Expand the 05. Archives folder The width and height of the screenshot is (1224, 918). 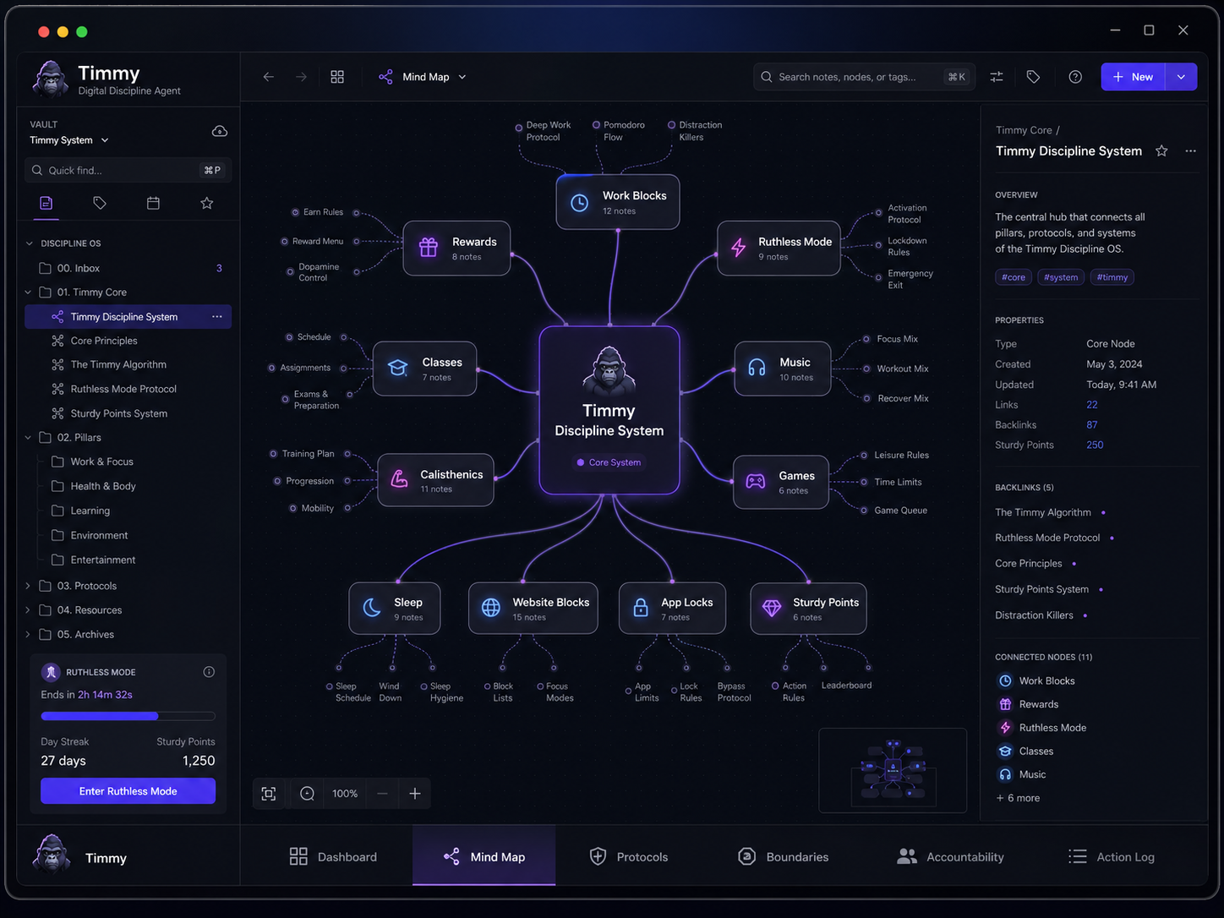(x=28, y=635)
